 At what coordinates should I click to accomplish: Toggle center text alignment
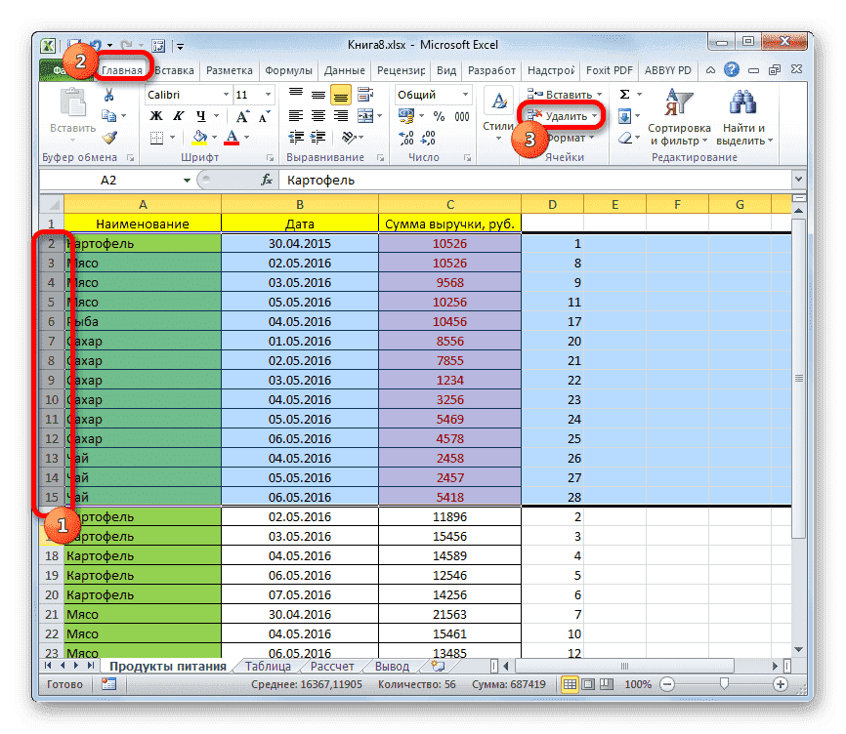click(317, 115)
